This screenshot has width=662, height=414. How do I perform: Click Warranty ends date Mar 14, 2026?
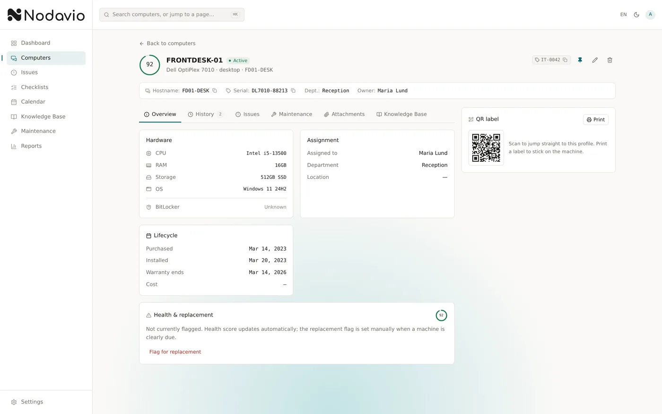(x=268, y=273)
